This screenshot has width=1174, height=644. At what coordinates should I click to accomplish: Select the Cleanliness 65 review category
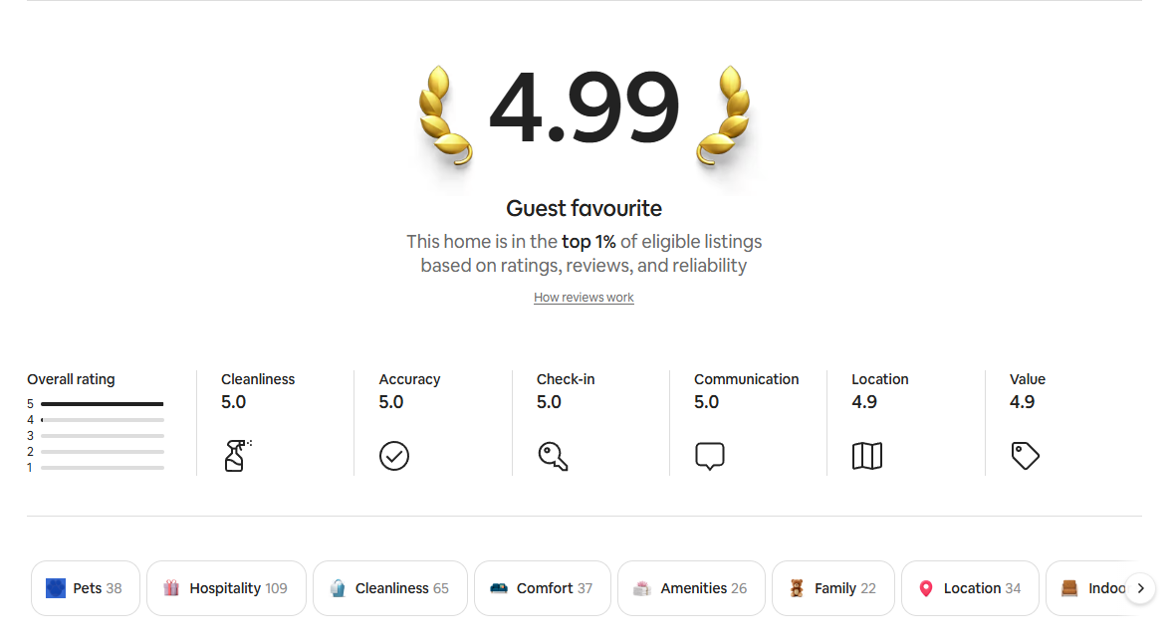389,587
